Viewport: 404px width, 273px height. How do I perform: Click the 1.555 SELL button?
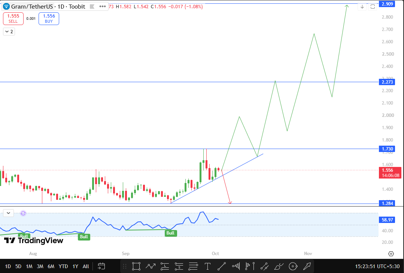click(13, 19)
